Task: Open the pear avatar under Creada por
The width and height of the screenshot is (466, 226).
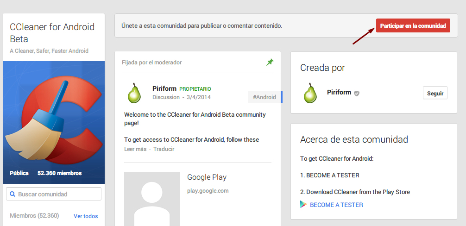Action: [310, 93]
